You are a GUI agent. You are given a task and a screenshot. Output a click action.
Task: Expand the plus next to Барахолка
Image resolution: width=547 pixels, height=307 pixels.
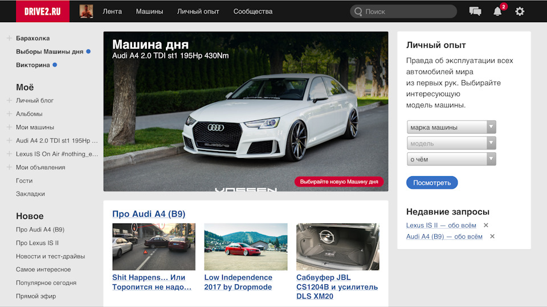(x=10, y=38)
